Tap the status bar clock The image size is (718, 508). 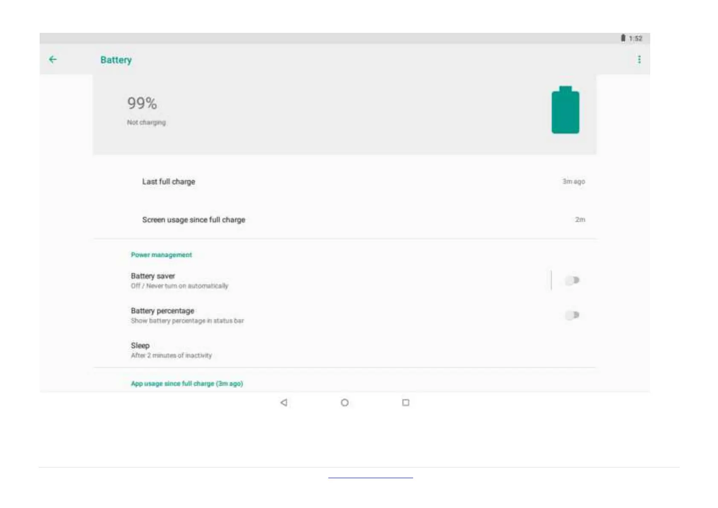click(635, 38)
